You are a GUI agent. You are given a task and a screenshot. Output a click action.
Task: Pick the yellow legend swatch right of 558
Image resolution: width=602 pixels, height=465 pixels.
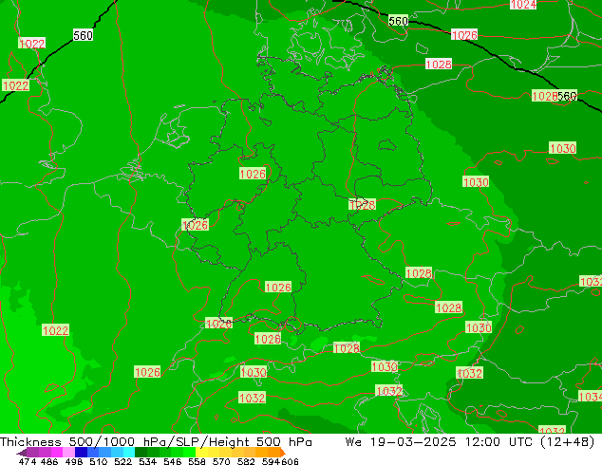tap(201, 453)
